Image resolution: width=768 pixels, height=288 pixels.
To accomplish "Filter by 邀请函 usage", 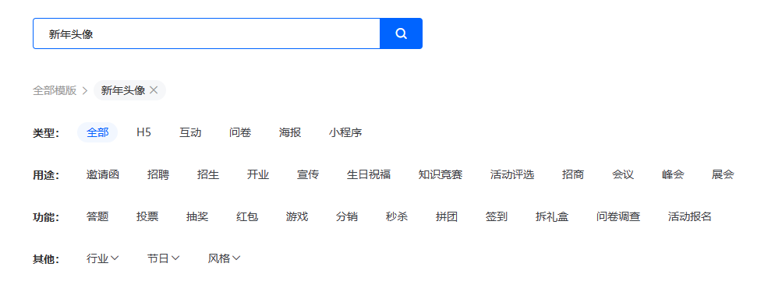I will point(103,174).
